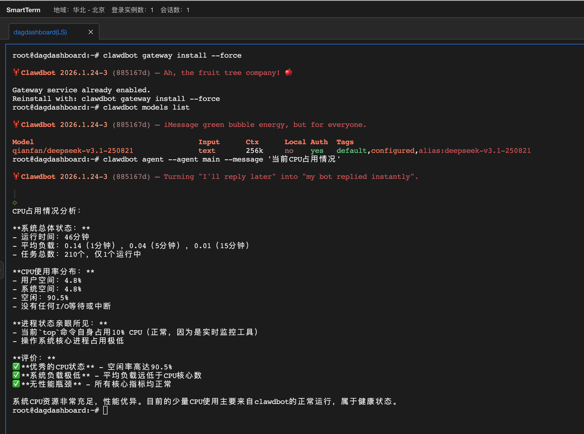
Task: Click lobster icon beside the reply later banner
Action: (16, 176)
